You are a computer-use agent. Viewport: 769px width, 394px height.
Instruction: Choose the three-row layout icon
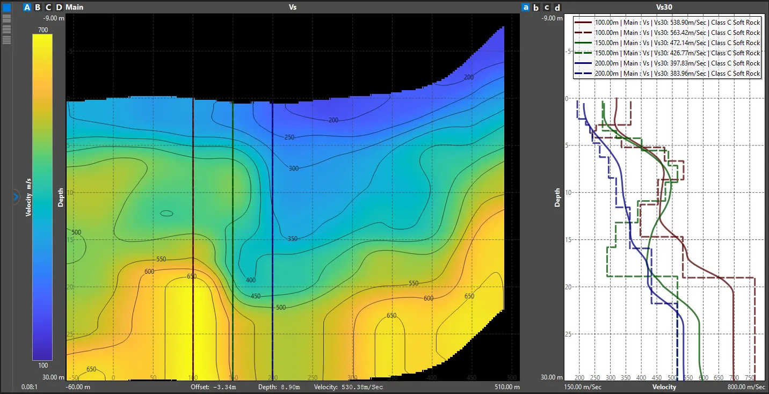7,28
